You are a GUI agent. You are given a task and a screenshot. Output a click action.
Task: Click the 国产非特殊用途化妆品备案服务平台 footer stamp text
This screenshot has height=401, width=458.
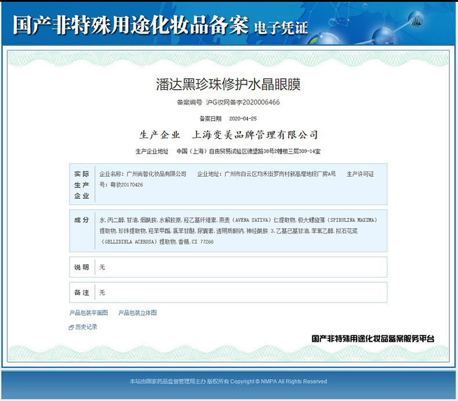(373, 338)
